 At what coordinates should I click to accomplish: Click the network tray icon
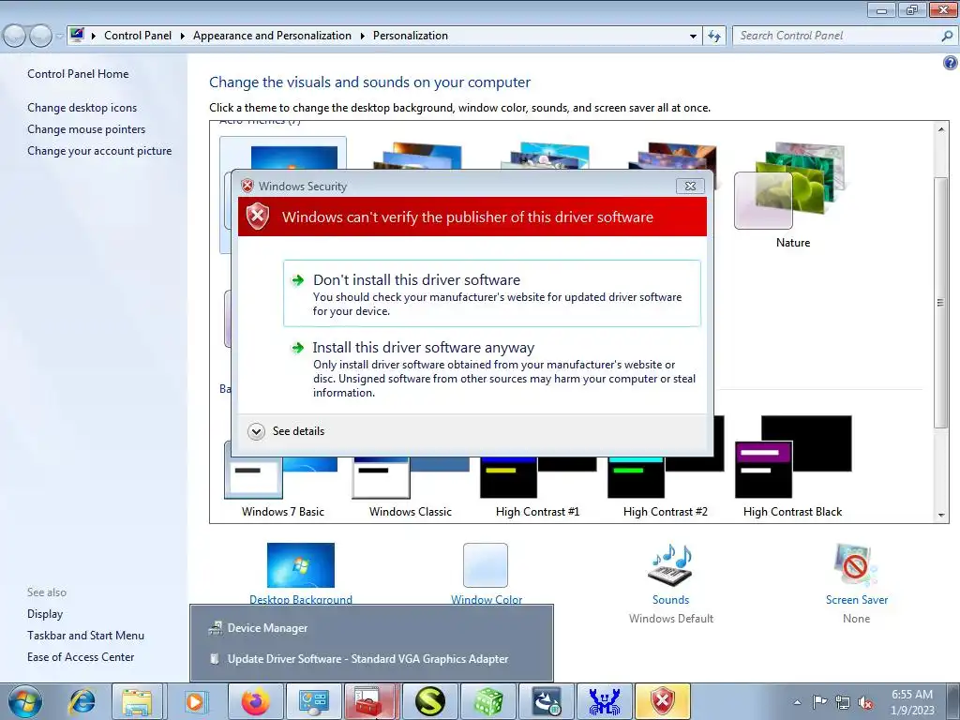pyautogui.click(x=843, y=702)
